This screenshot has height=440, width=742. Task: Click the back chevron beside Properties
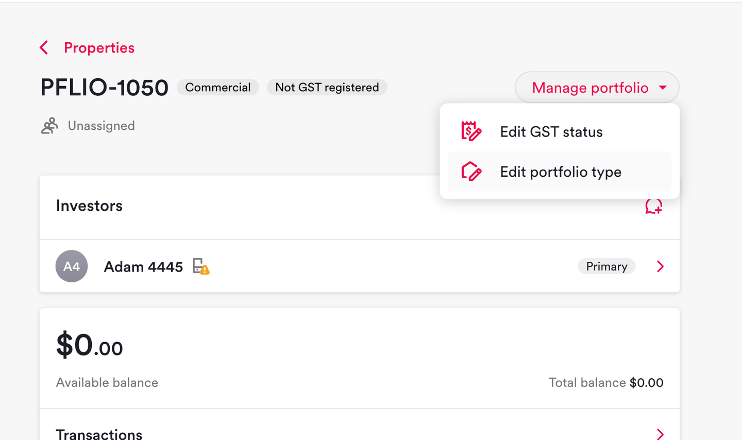[x=44, y=48]
